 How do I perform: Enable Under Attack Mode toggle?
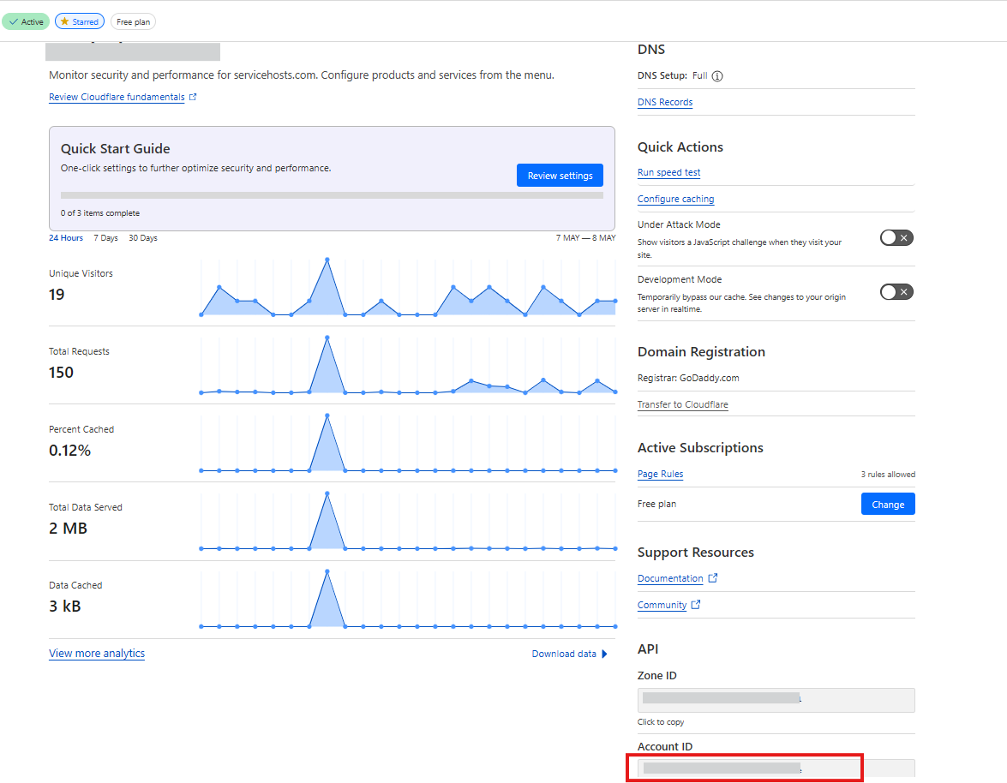(x=896, y=237)
